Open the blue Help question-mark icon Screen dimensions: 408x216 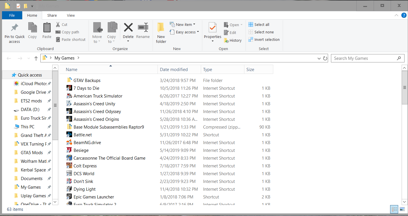tap(404, 15)
